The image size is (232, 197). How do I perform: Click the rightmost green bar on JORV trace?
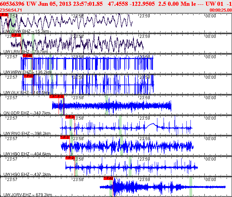(x=191, y=186)
